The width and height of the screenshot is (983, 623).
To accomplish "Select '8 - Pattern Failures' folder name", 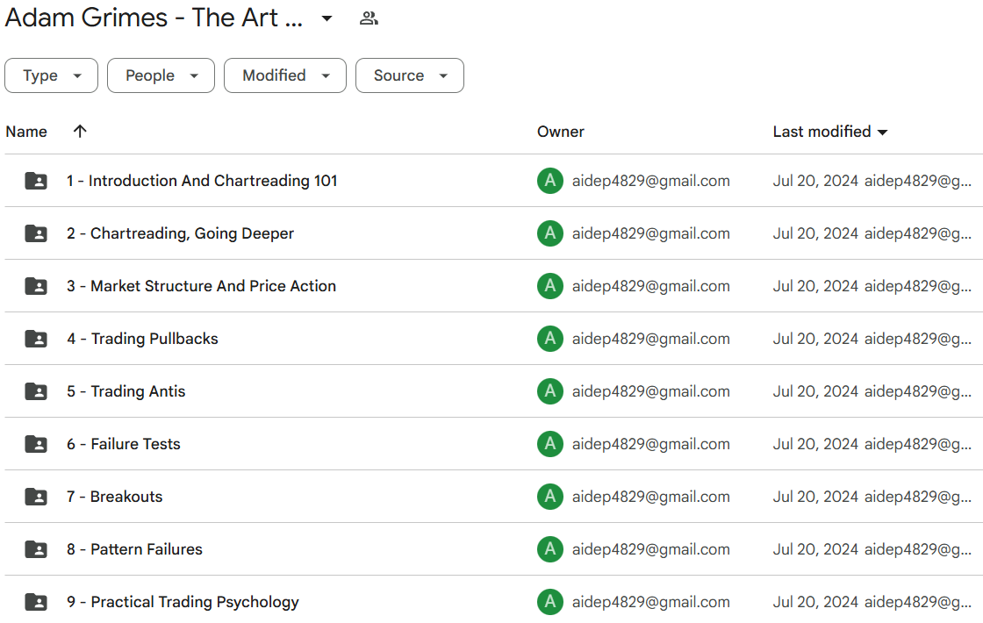I will (x=135, y=549).
